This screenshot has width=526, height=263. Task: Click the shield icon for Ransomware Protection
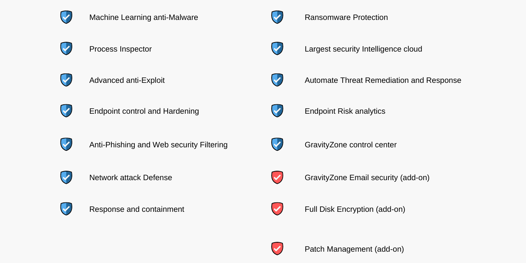(x=277, y=17)
